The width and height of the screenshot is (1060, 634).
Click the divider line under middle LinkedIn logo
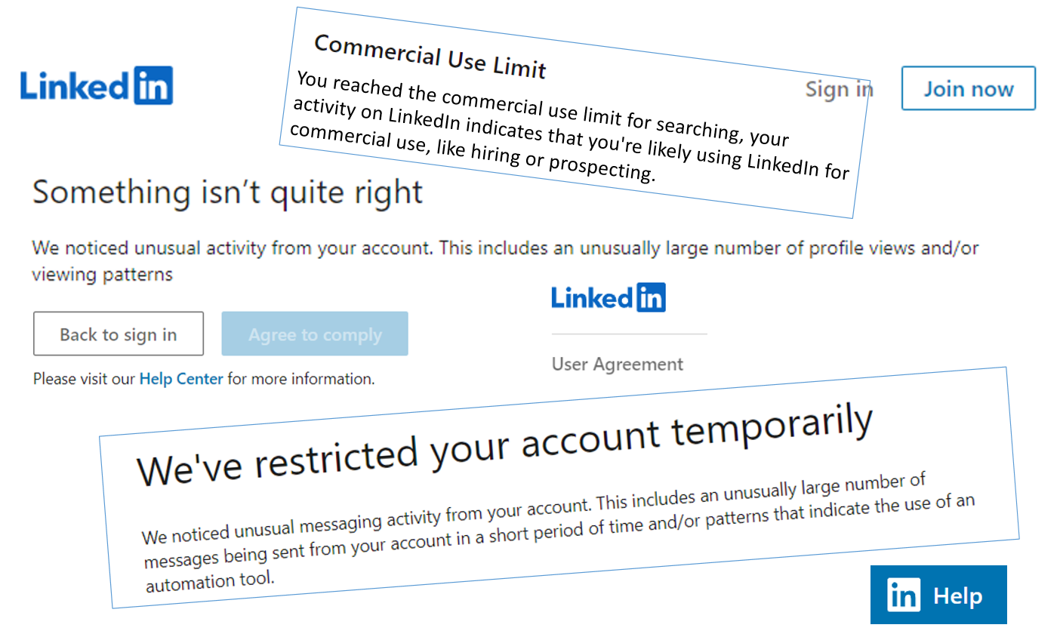click(x=629, y=334)
